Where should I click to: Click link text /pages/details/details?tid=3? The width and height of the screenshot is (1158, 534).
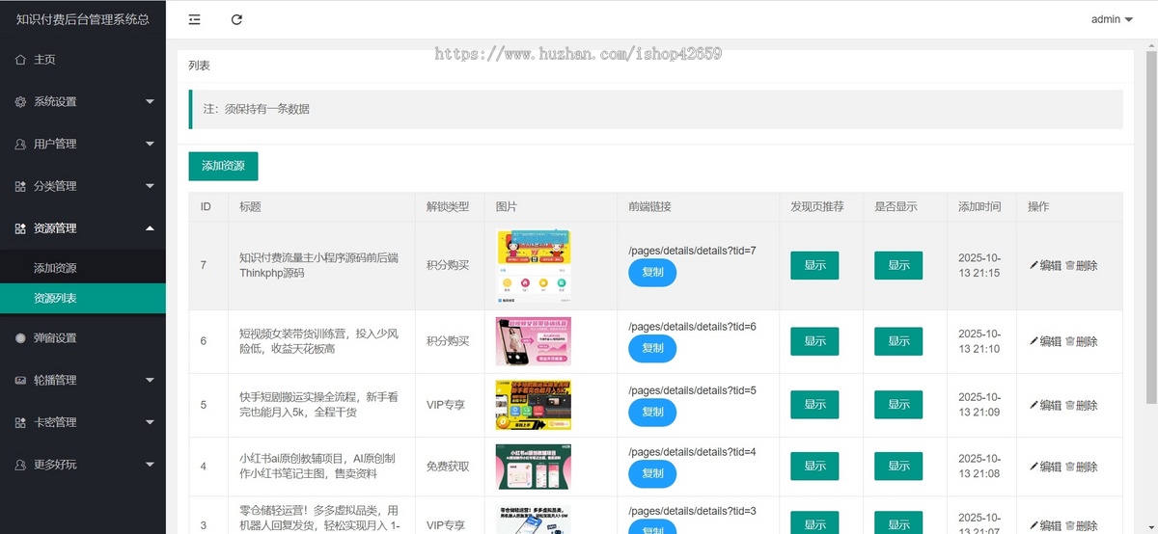pos(692,511)
